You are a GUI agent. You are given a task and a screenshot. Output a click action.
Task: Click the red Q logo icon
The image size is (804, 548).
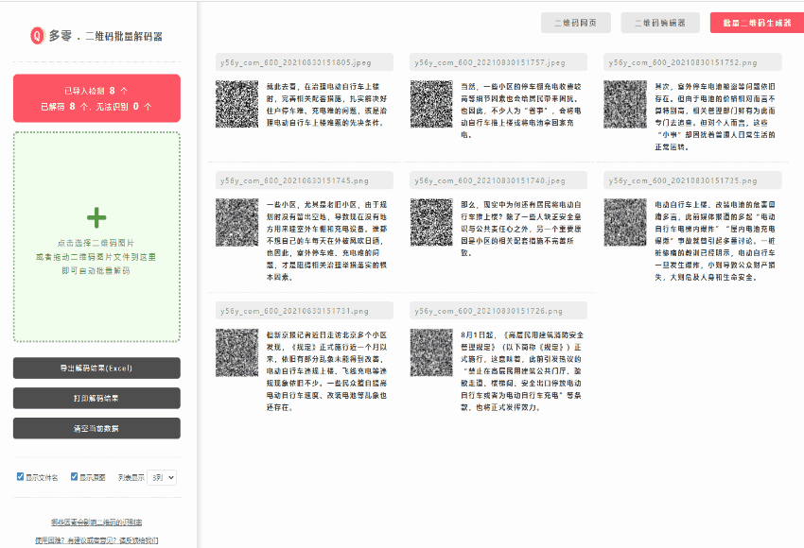coord(38,35)
